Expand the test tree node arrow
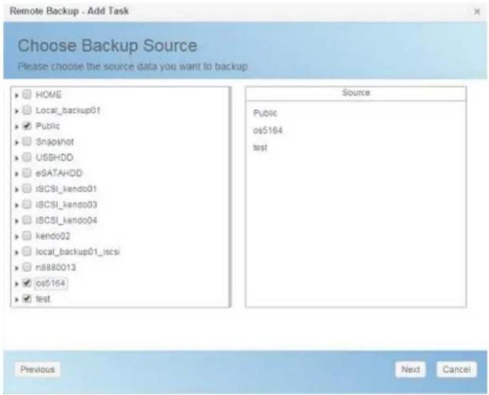489x395 pixels. 17,299
